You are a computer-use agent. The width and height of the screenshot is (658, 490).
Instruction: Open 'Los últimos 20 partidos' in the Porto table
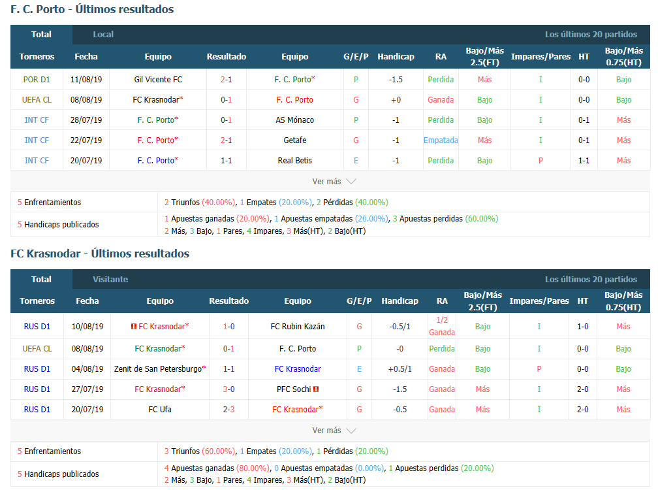coord(591,35)
